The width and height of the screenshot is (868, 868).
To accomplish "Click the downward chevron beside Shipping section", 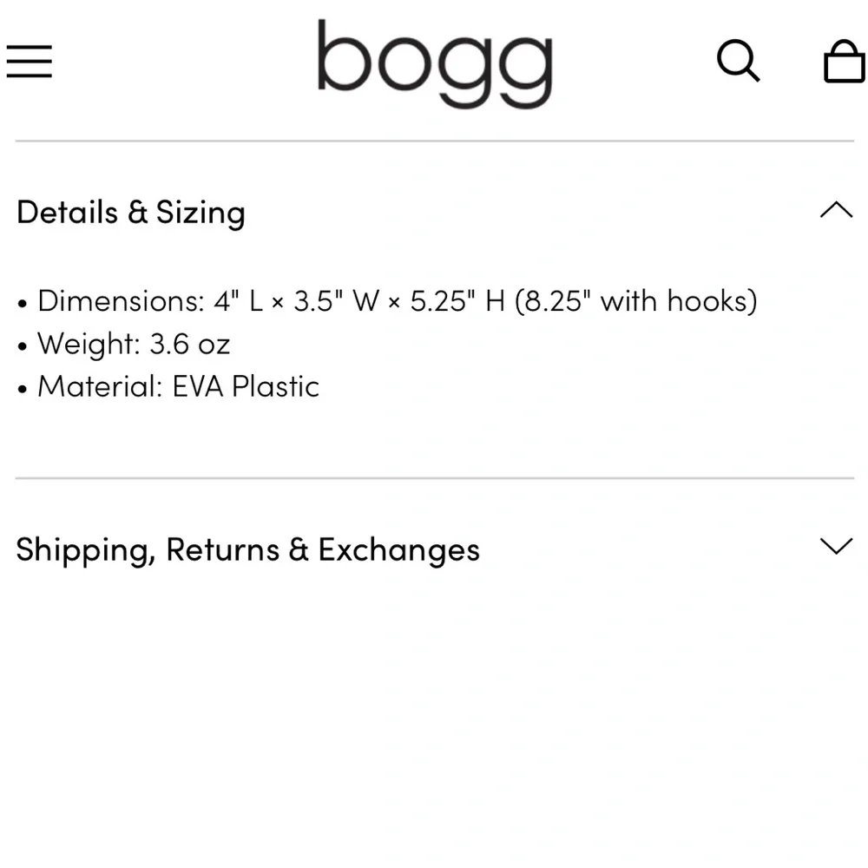I will pos(836,547).
